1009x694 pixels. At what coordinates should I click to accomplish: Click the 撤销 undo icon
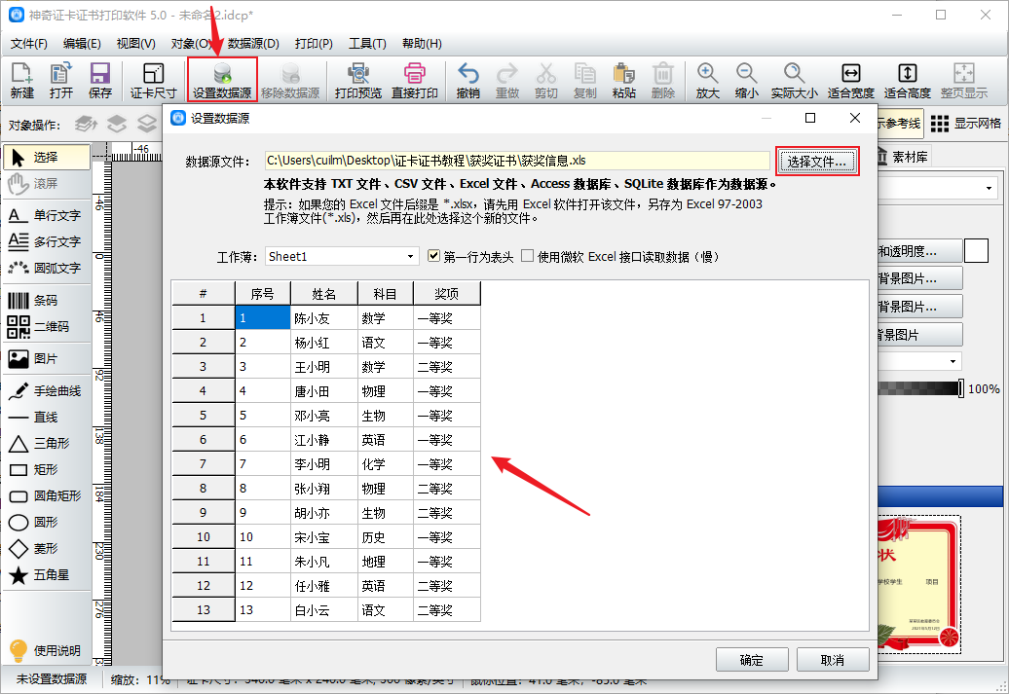467,81
